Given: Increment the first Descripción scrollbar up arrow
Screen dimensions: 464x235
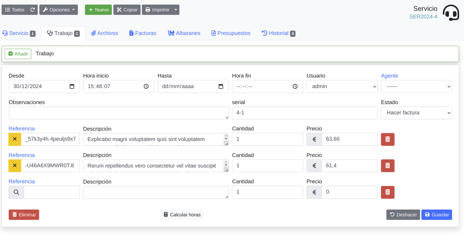Looking at the screenshot, I should (x=226, y=136).
